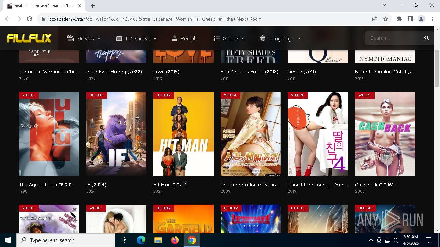Screen dimensions: 440x247
Task: Open the Windows Start menu
Action: pos(8,240)
